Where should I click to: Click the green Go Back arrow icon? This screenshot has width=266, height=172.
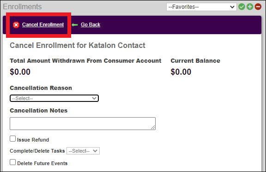(x=75, y=25)
